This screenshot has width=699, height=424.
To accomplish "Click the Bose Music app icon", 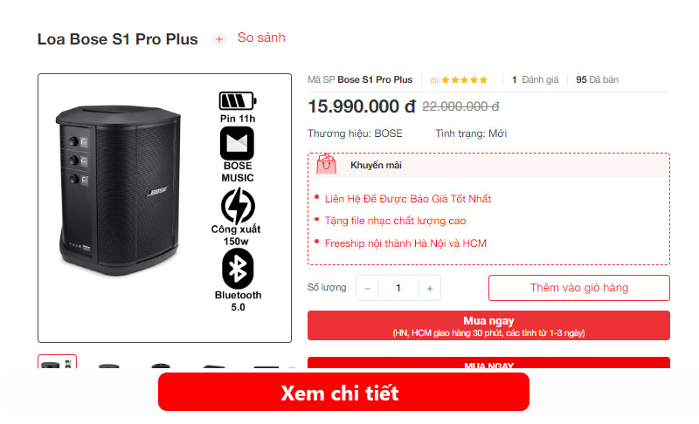I will pyautogui.click(x=237, y=143).
